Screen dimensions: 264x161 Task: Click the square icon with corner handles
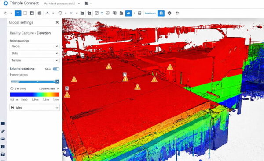[x=32, y=13]
